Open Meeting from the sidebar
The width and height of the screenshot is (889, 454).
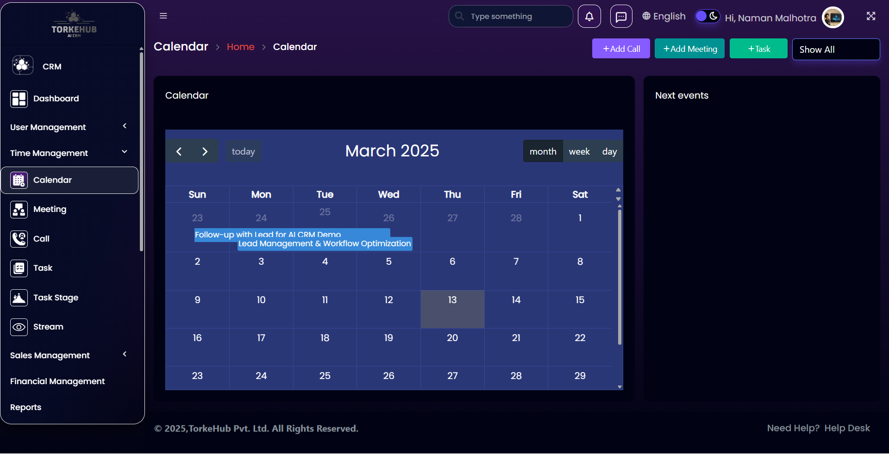[x=50, y=209]
